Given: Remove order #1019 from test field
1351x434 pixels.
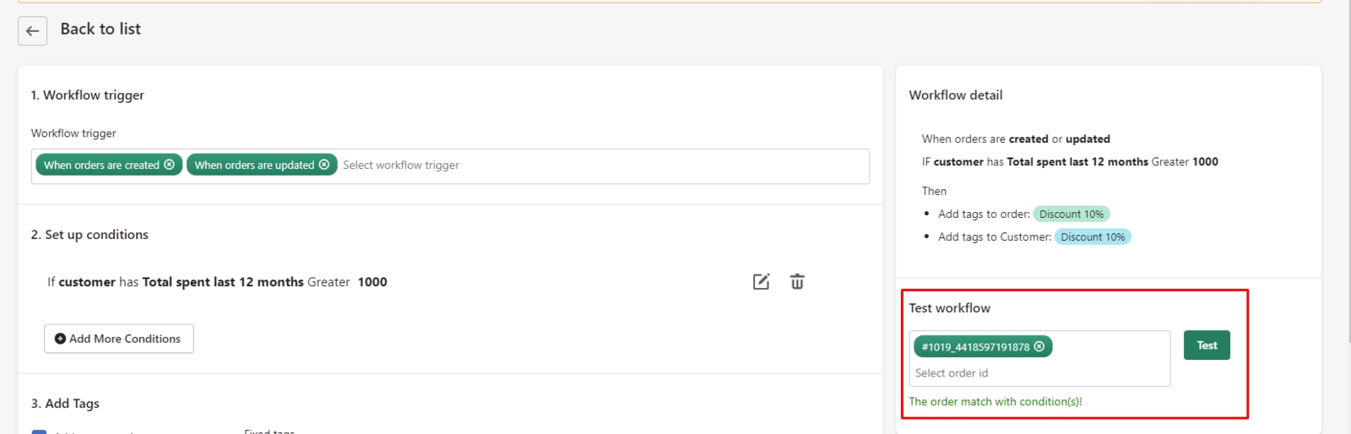Looking at the screenshot, I should pyautogui.click(x=1039, y=346).
